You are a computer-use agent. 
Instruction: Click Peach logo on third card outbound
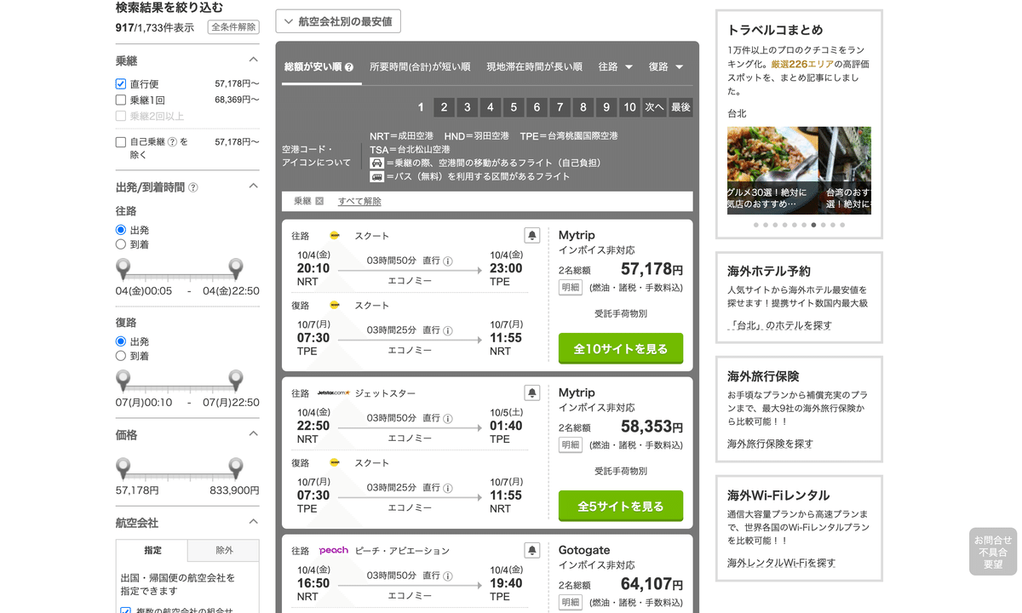(333, 550)
